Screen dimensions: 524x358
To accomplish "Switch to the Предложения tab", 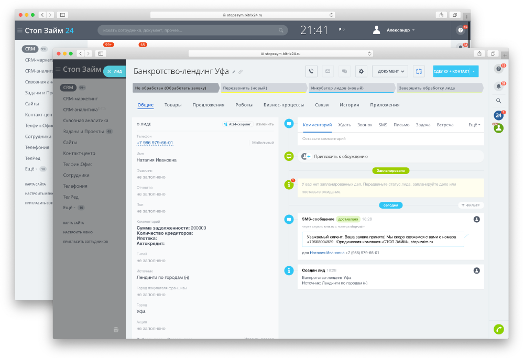I will point(209,105).
